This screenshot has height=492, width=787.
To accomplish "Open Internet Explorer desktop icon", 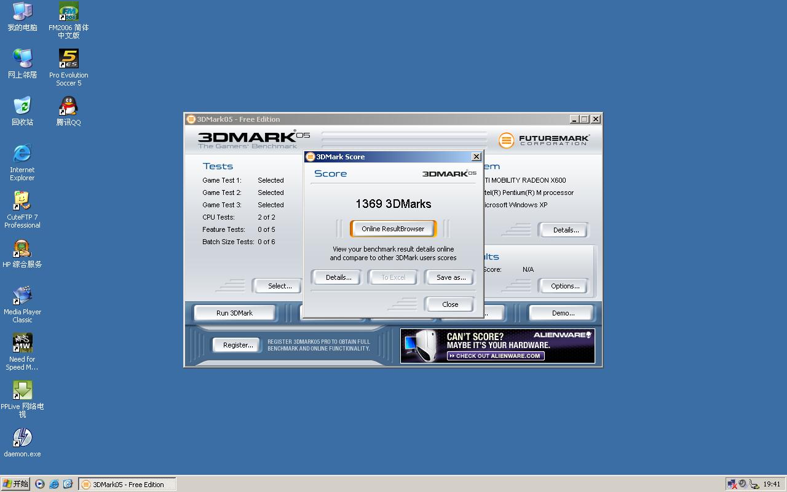I will pyautogui.click(x=22, y=154).
